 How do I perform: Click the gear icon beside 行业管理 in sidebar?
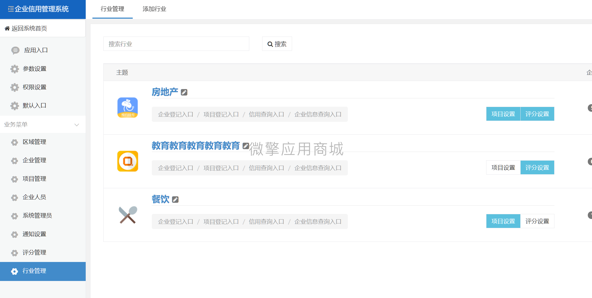(x=15, y=271)
